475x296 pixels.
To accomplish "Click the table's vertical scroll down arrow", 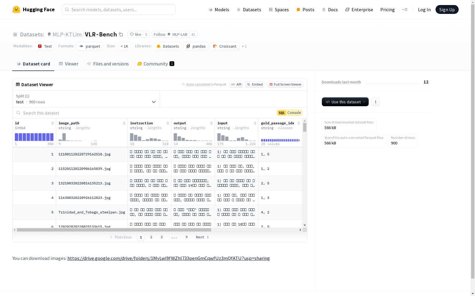I will (305, 226).
